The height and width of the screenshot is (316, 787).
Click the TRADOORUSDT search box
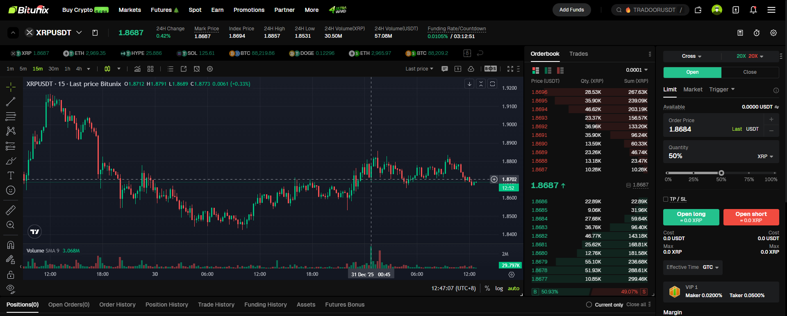pos(650,10)
